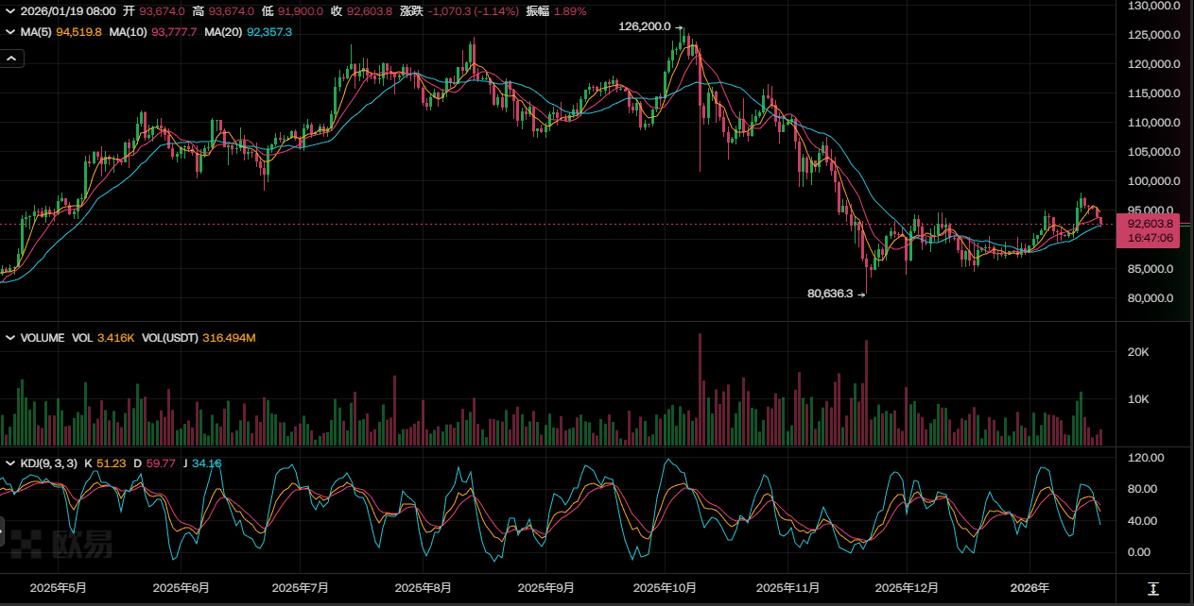Collapse the MA indicator legend chevron
Viewport: 1194px width, 606px height.
(10, 32)
